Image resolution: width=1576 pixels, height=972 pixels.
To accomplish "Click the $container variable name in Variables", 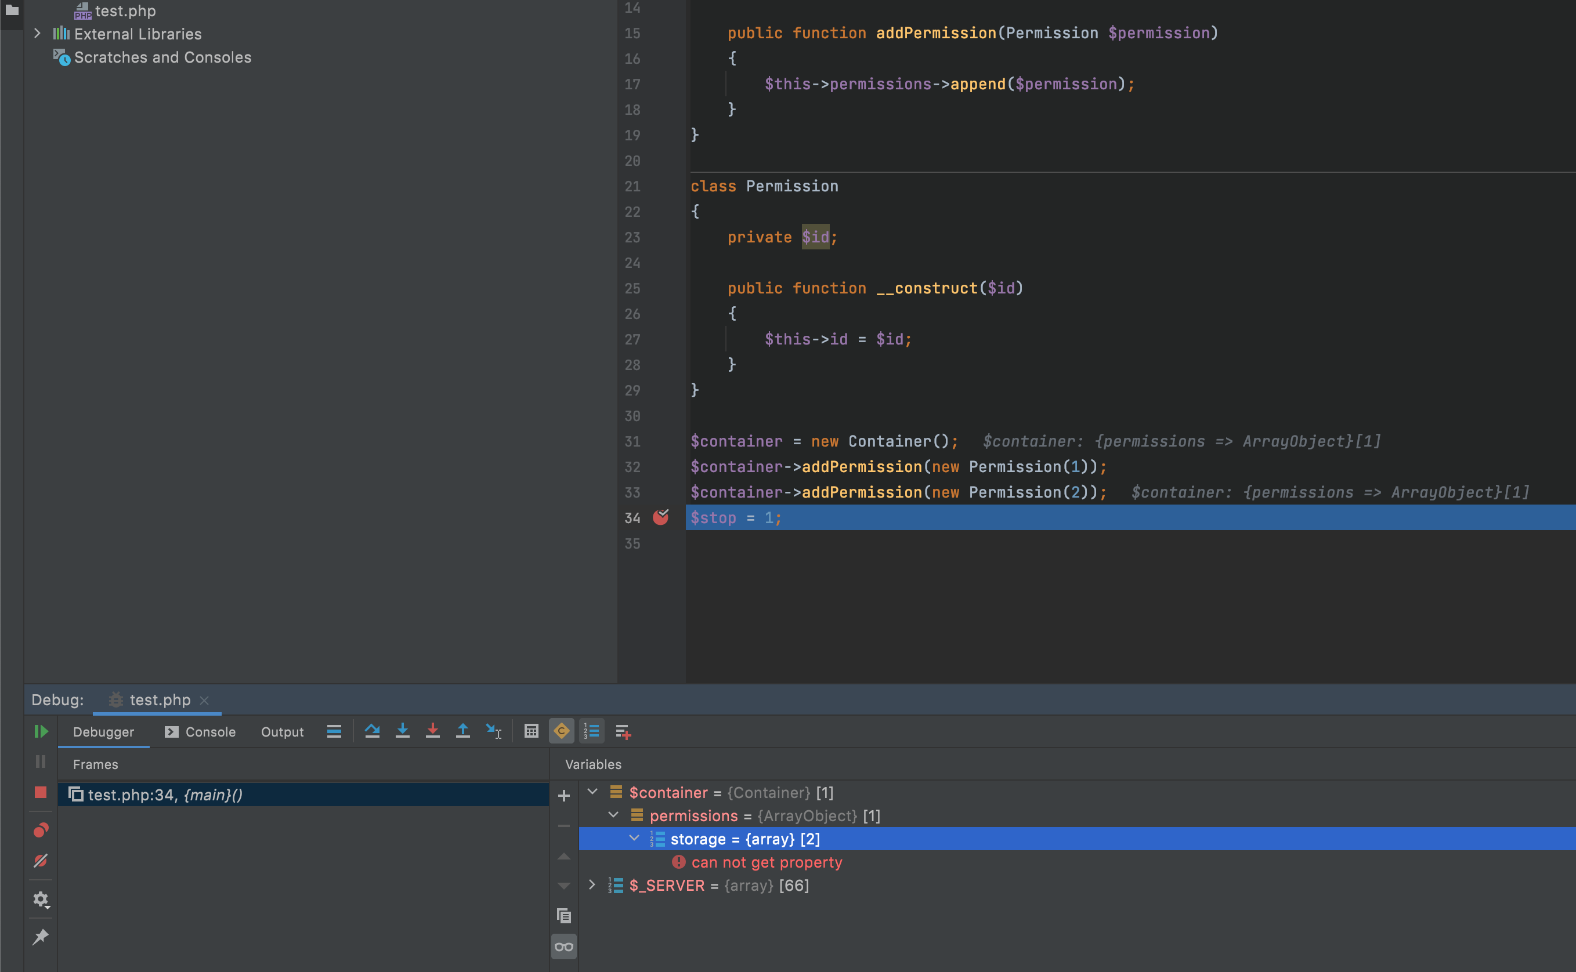I will pyautogui.click(x=668, y=793).
